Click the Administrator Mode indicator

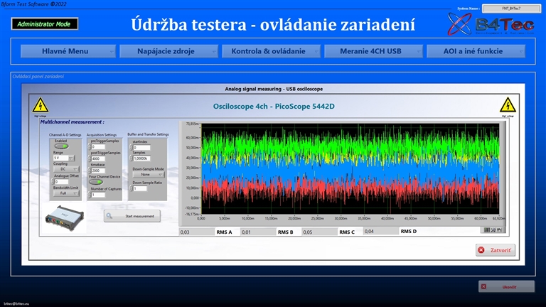point(45,24)
